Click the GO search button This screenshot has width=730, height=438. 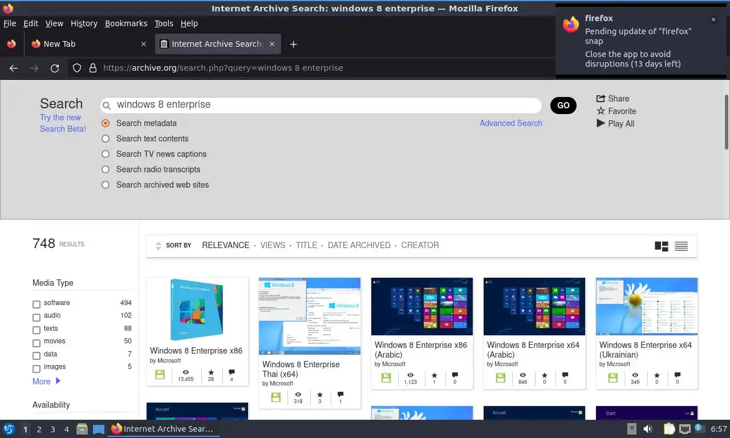tap(563, 106)
